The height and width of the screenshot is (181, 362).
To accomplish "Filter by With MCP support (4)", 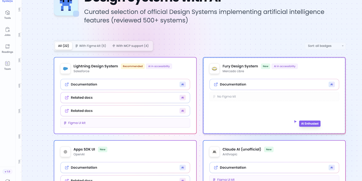I will [130, 46].
